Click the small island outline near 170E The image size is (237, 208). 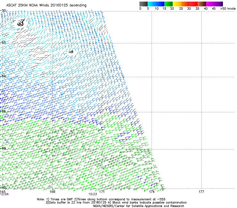(x=71, y=52)
